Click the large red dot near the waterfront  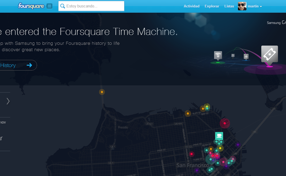(225, 123)
